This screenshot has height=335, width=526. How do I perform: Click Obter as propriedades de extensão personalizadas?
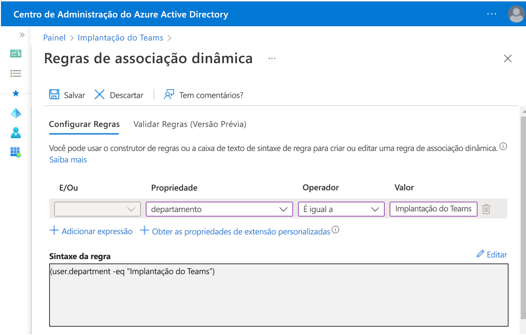point(235,231)
